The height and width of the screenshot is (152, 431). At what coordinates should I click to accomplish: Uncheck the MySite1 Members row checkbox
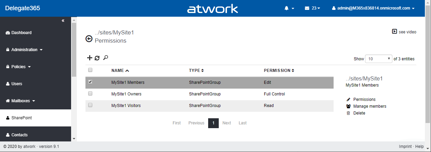pyautogui.click(x=90, y=82)
